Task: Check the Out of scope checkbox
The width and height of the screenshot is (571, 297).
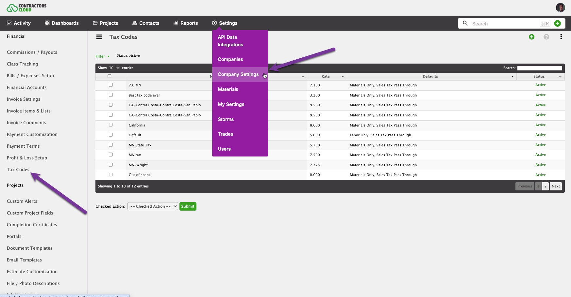Action: tap(111, 175)
